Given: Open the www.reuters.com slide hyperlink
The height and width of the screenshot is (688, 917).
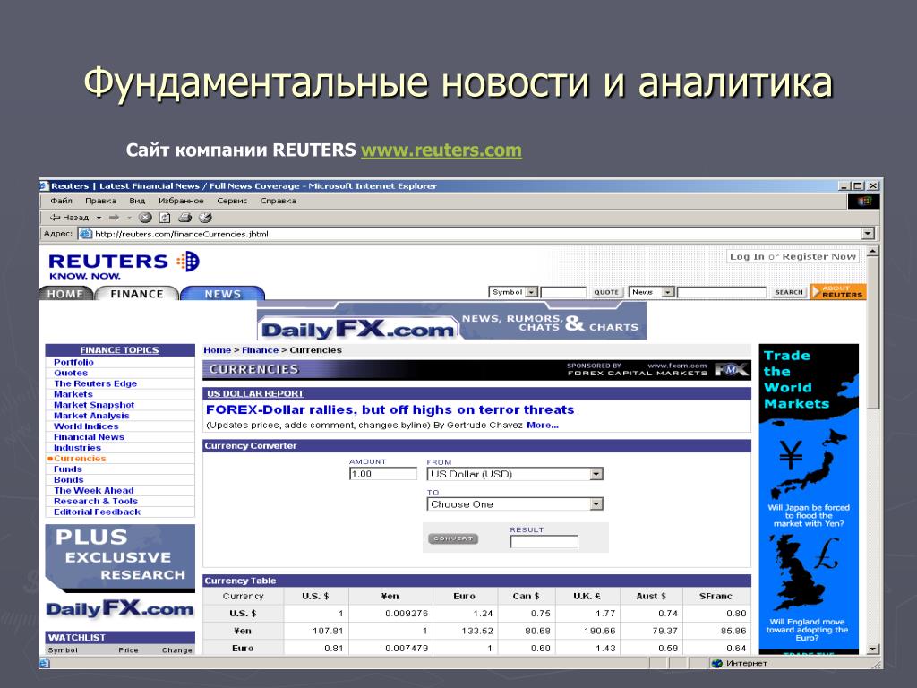Looking at the screenshot, I should click(x=441, y=150).
